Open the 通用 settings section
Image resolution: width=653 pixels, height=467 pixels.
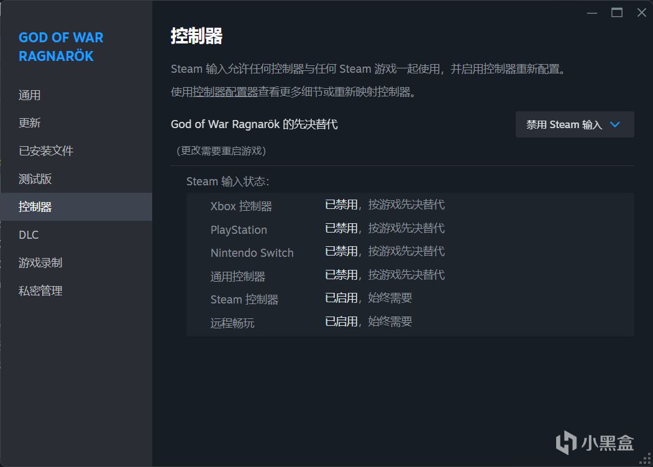[x=76, y=95]
